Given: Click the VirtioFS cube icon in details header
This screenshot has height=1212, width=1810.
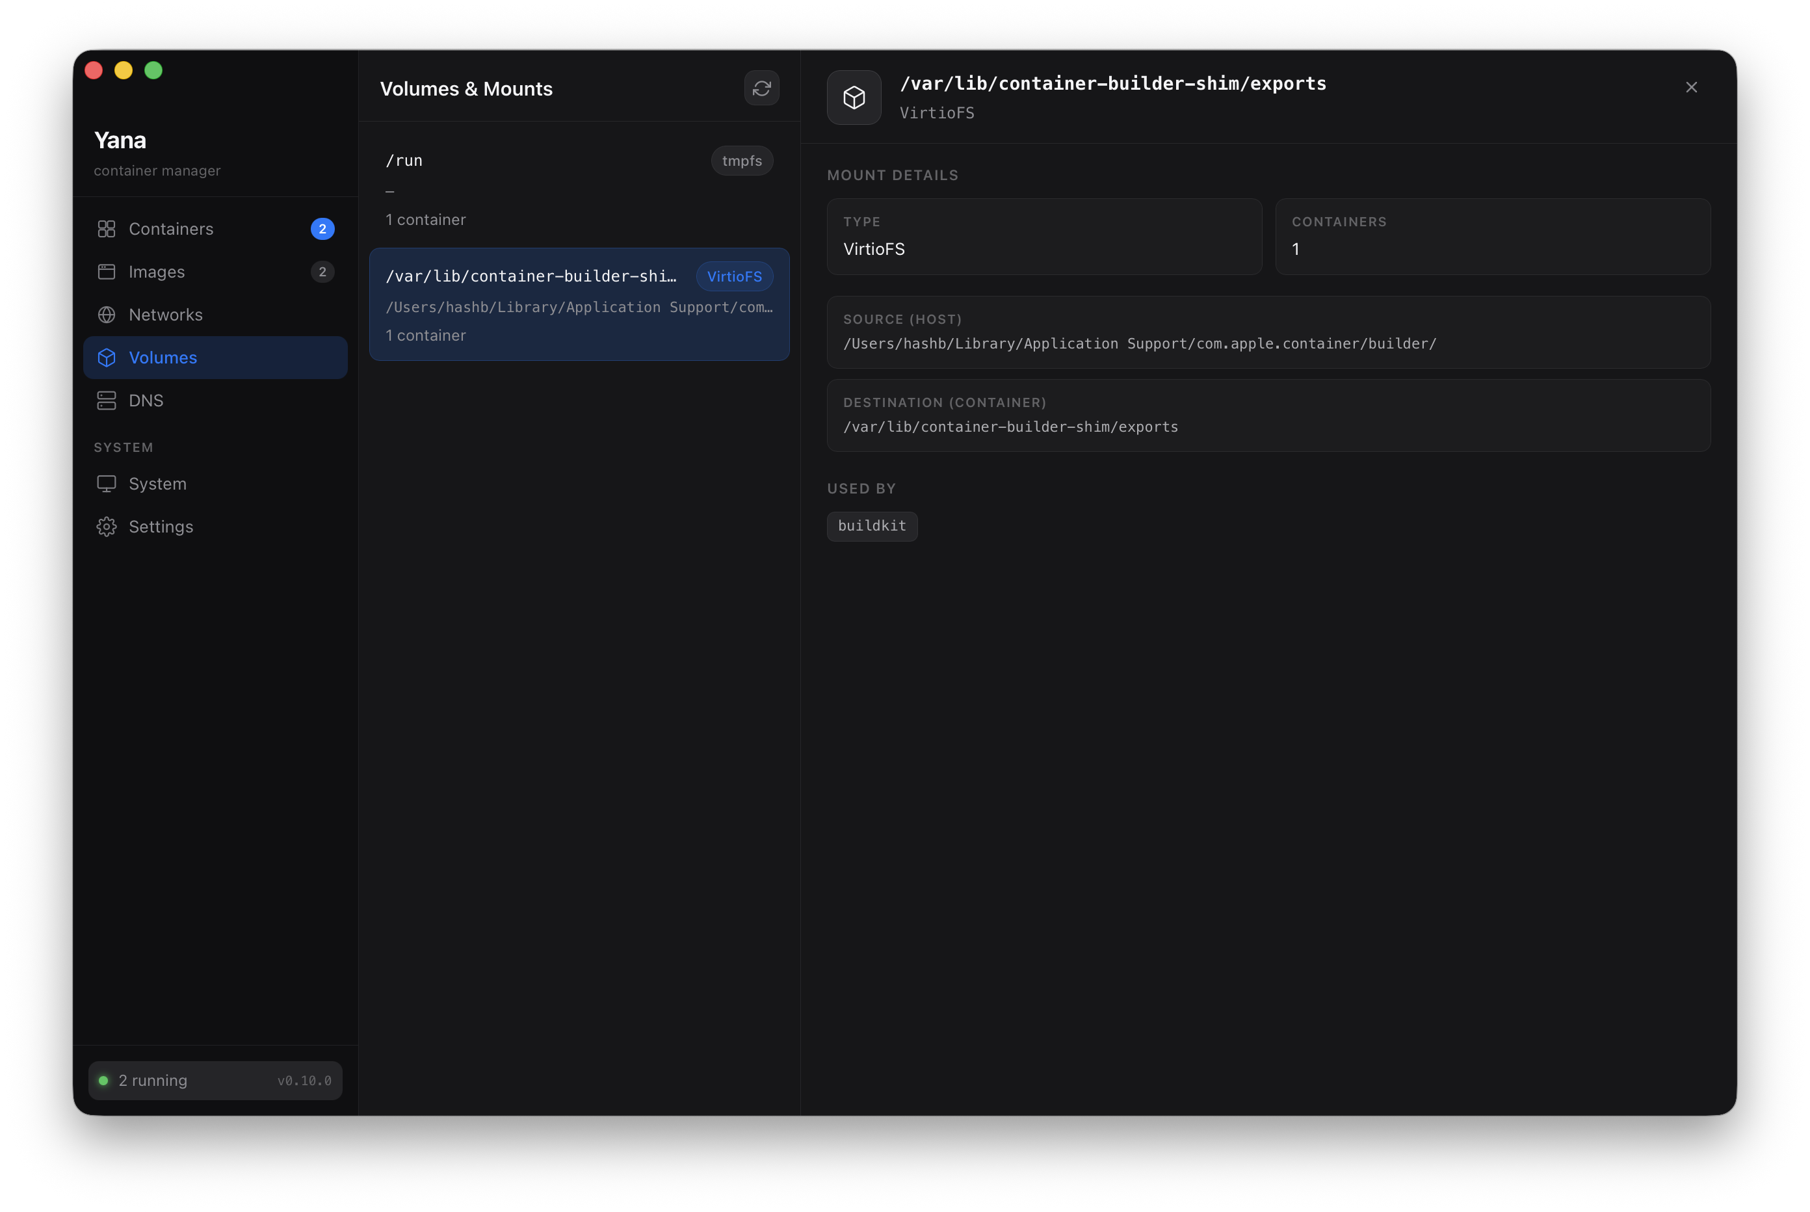Looking at the screenshot, I should click(854, 98).
